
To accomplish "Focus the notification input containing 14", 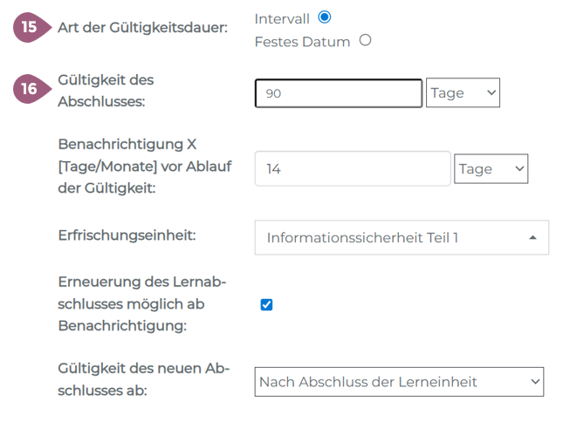I will coord(352,168).
